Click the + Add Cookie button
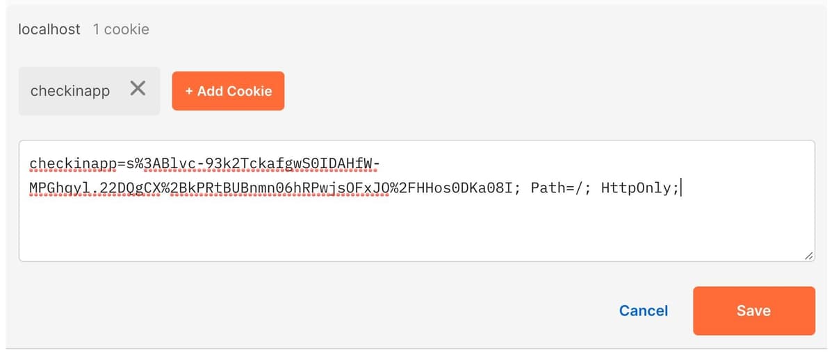Image resolution: width=834 pixels, height=353 pixels. [228, 91]
